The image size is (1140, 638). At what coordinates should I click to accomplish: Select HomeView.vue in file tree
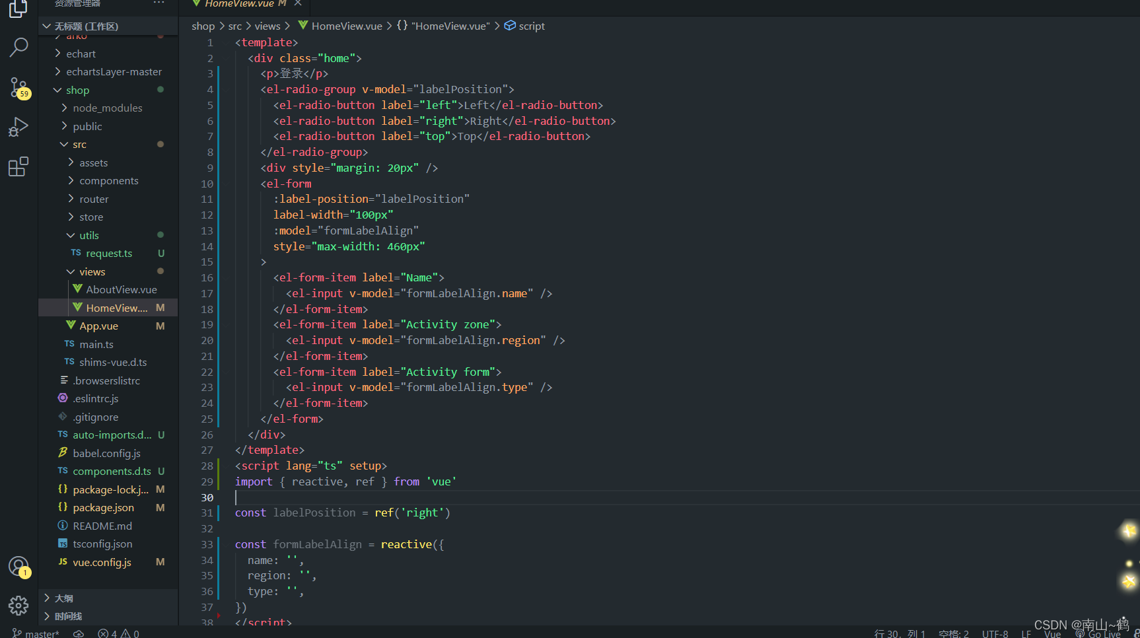pos(108,308)
